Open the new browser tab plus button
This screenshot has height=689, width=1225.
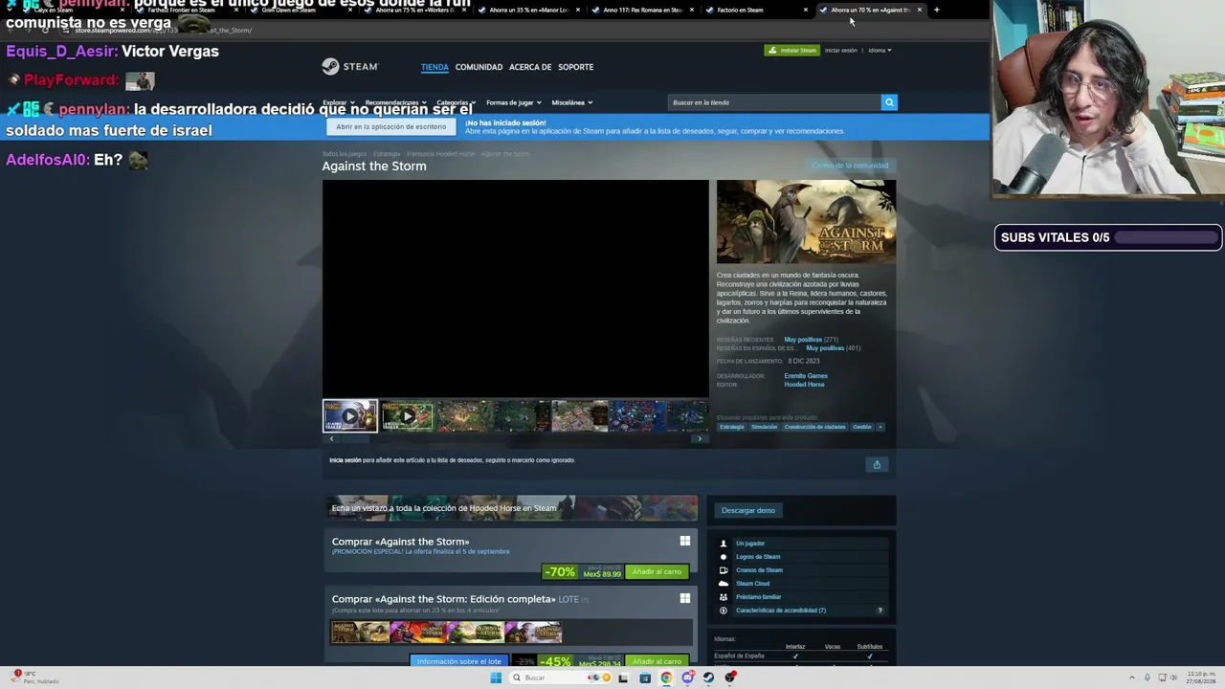click(936, 11)
